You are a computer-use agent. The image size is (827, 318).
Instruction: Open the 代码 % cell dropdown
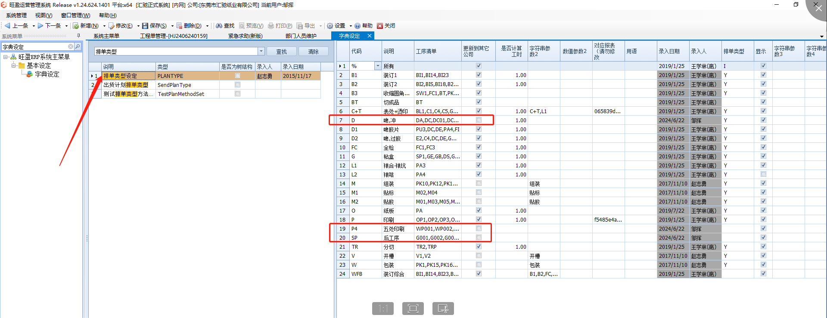point(378,66)
